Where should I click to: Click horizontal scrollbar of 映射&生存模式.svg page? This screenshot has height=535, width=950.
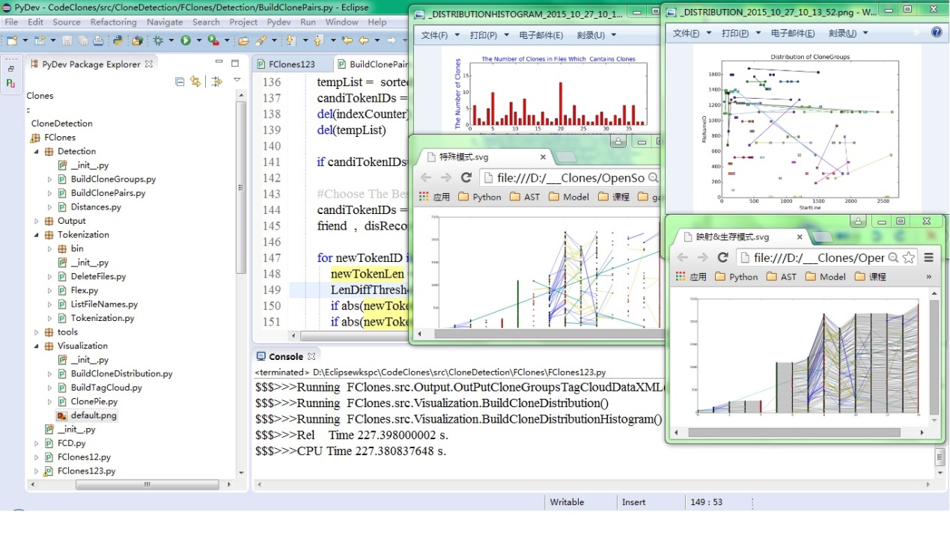pos(794,432)
